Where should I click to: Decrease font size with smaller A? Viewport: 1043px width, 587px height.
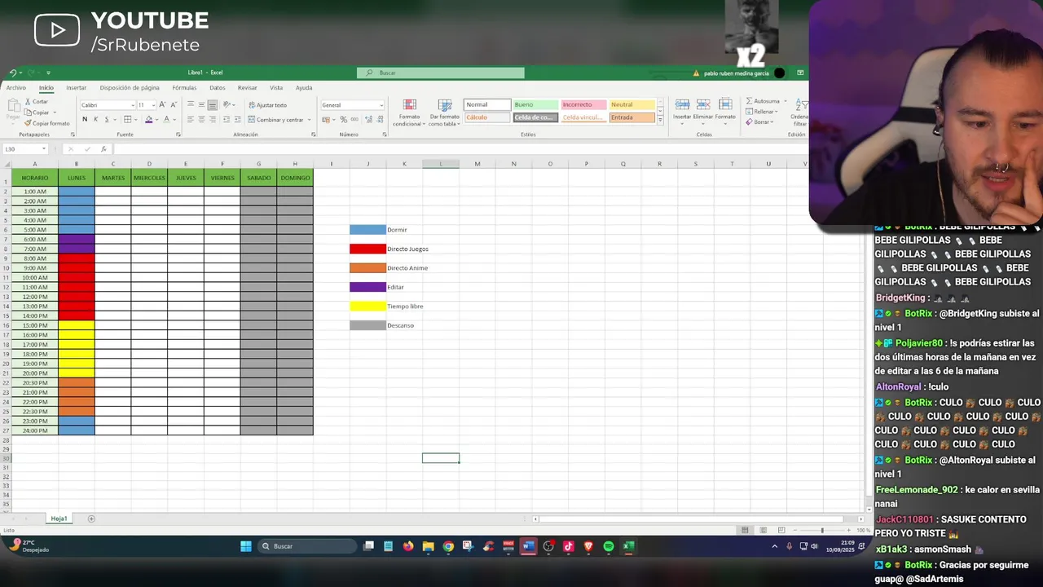[173, 104]
